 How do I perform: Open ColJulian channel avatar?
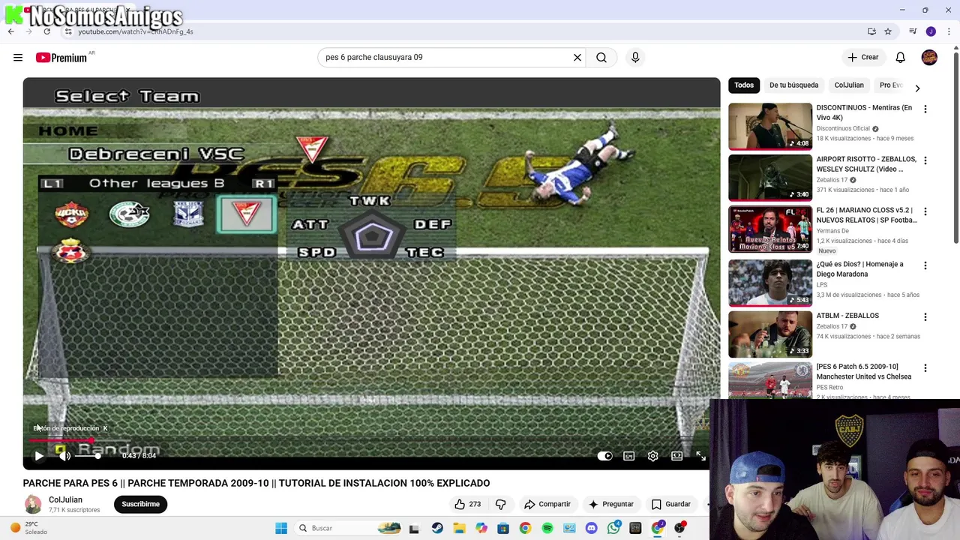(x=33, y=505)
